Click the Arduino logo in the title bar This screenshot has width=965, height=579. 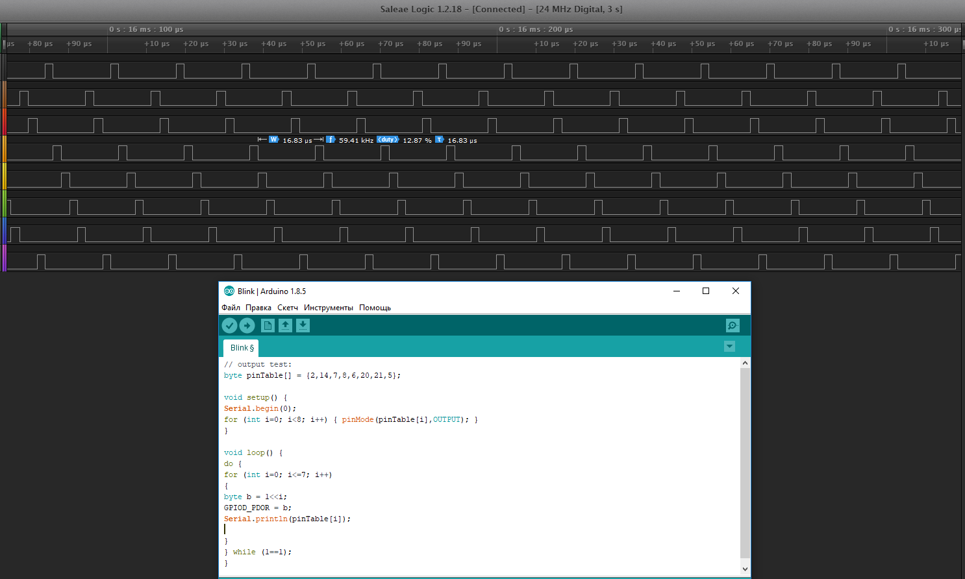[229, 291]
